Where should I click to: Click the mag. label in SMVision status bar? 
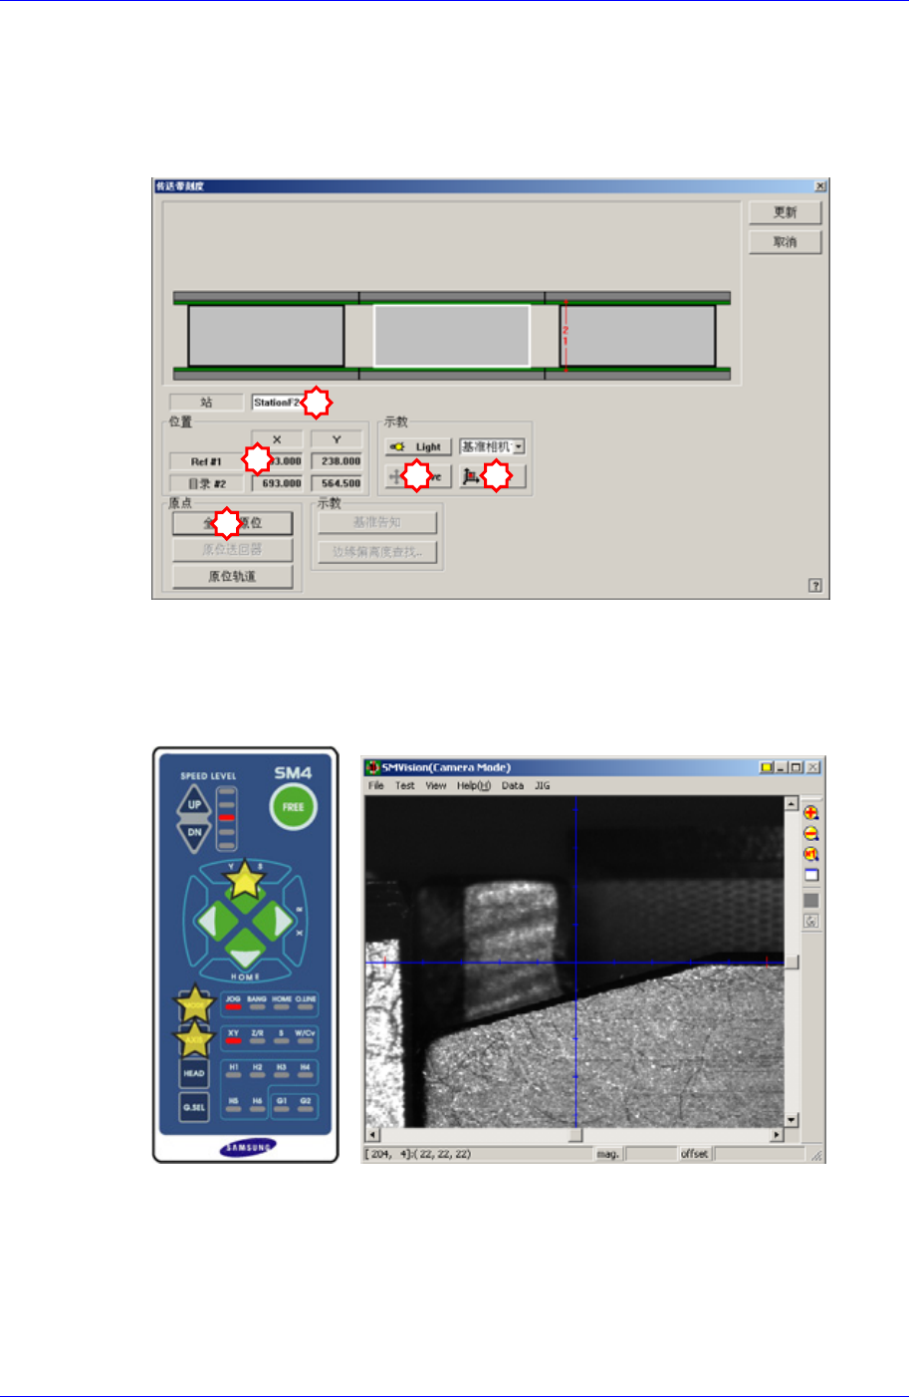tap(607, 1154)
